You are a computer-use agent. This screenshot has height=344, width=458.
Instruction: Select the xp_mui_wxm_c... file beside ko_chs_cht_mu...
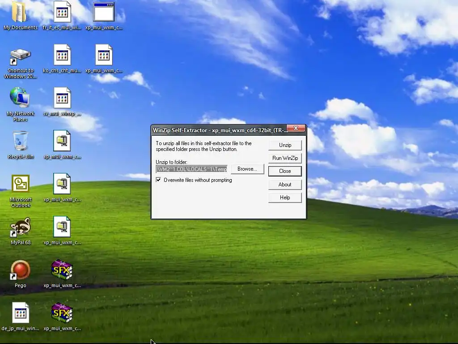104,55
